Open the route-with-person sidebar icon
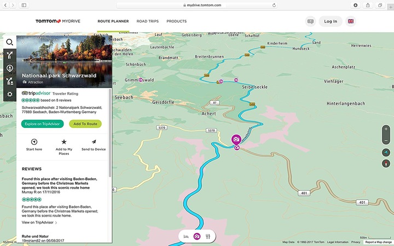The image size is (394, 246). (x=9, y=81)
